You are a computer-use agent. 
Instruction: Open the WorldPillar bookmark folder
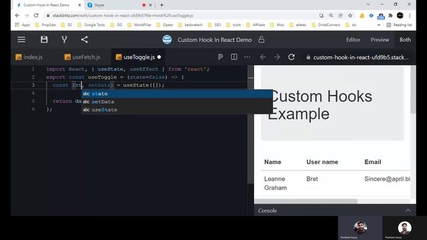pyautogui.click(x=139, y=25)
